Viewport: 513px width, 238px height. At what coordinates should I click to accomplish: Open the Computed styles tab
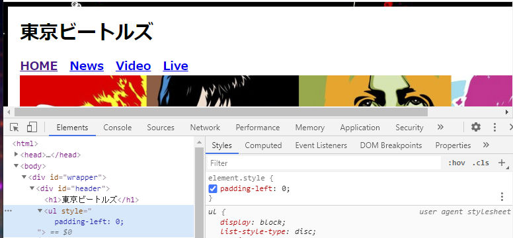pyautogui.click(x=263, y=145)
